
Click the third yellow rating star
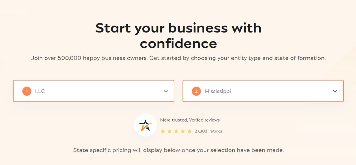point(176,131)
